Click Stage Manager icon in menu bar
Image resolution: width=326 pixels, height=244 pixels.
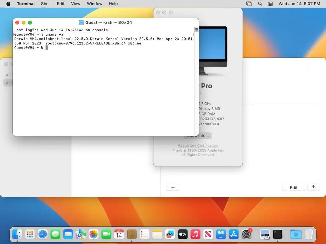pos(249,4)
